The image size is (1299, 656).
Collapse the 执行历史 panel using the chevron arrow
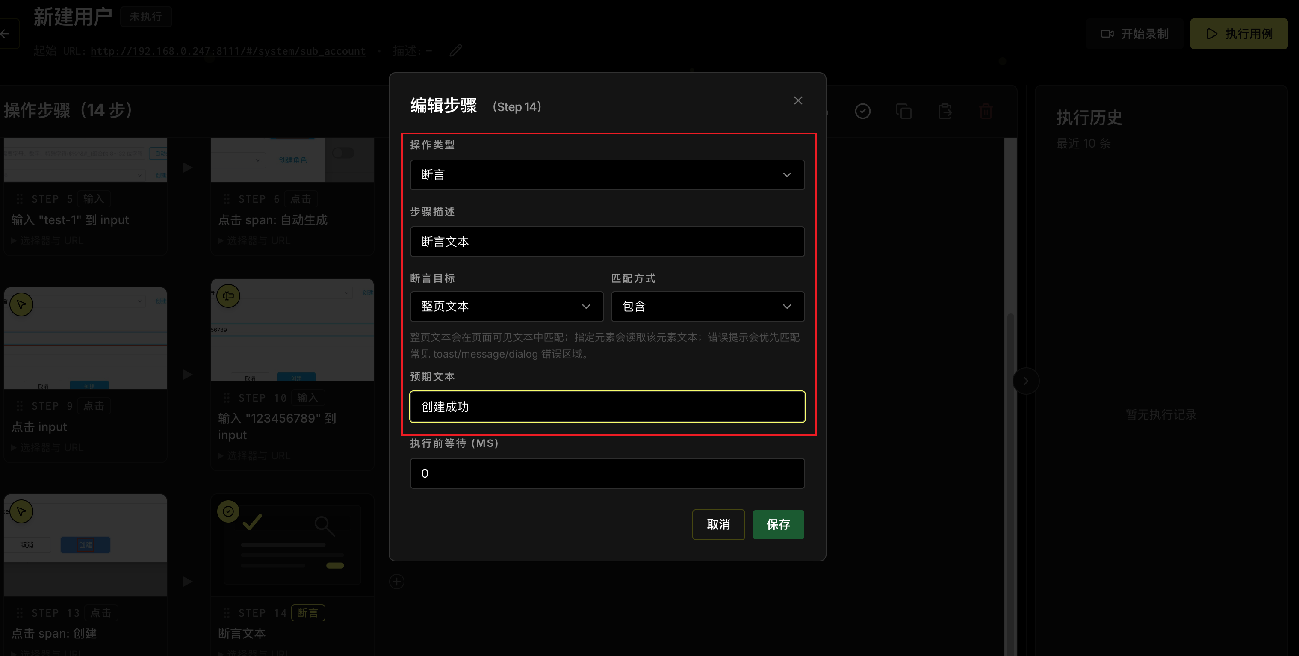[x=1026, y=381]
